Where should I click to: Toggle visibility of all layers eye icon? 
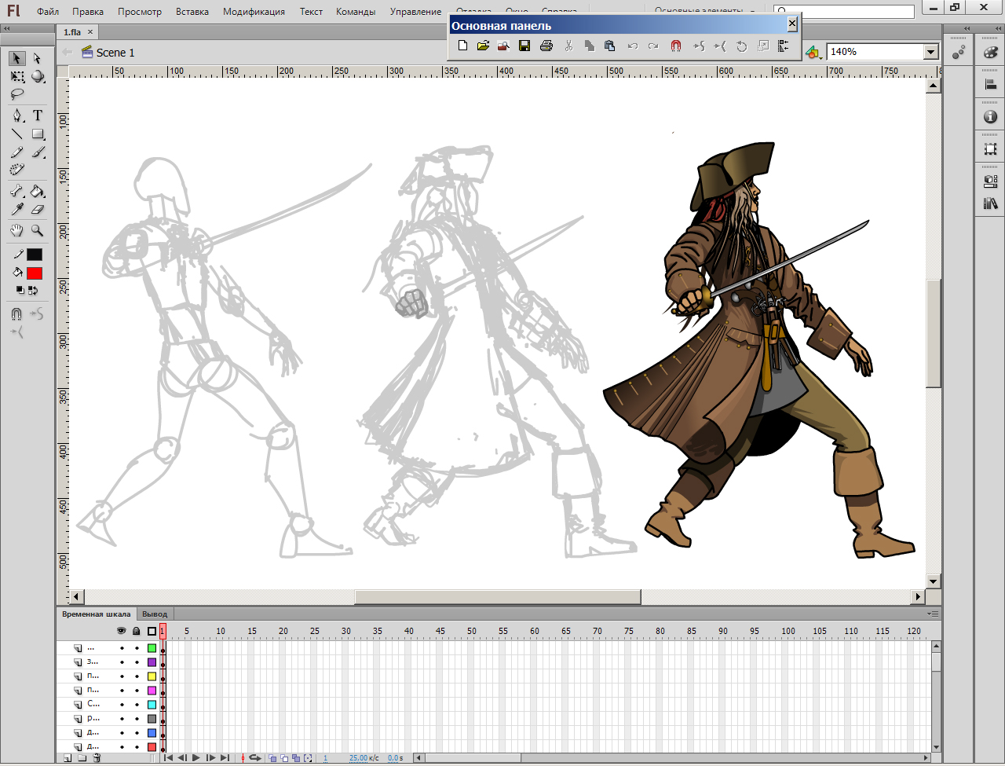[x=122, y=631]
